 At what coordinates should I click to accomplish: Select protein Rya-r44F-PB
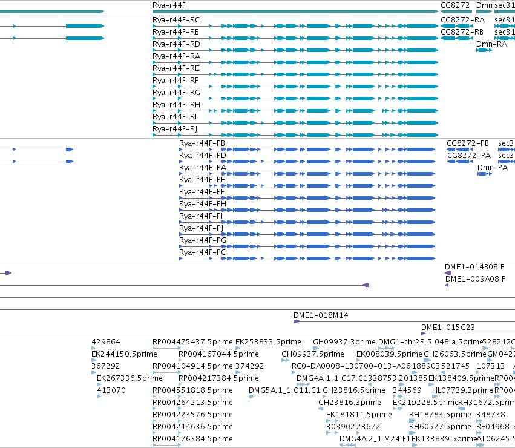point(202,143)
